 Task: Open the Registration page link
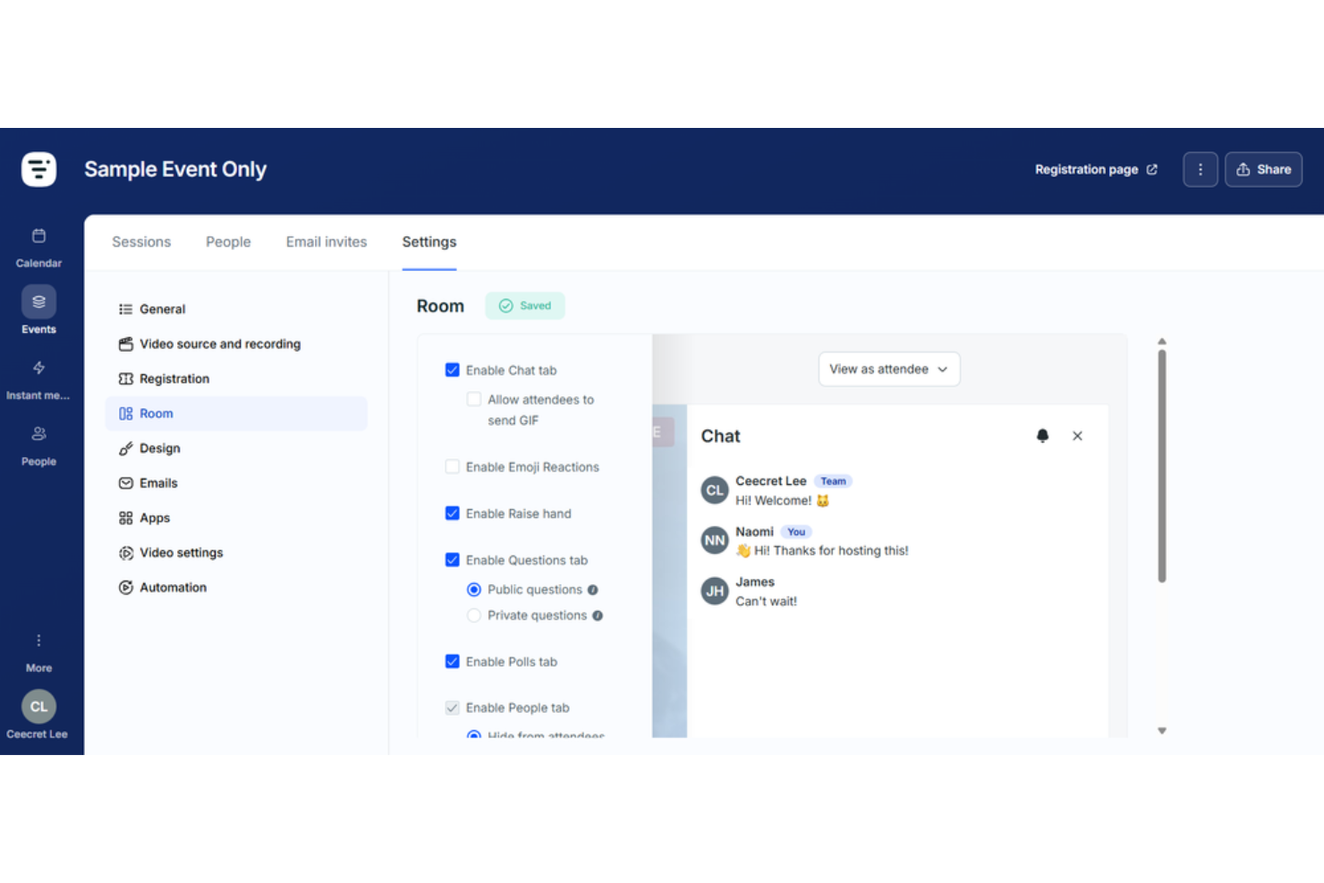click(x=1093, y=169)
